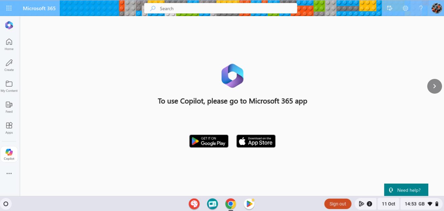Open the 11 Oct calendar date
Screen dimensions: 444x211
(x=388, y=204)
